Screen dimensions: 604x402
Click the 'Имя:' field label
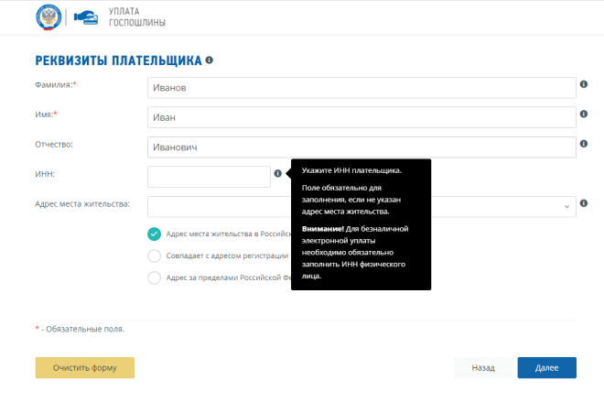pyautogui.click(x=44, y=114)
